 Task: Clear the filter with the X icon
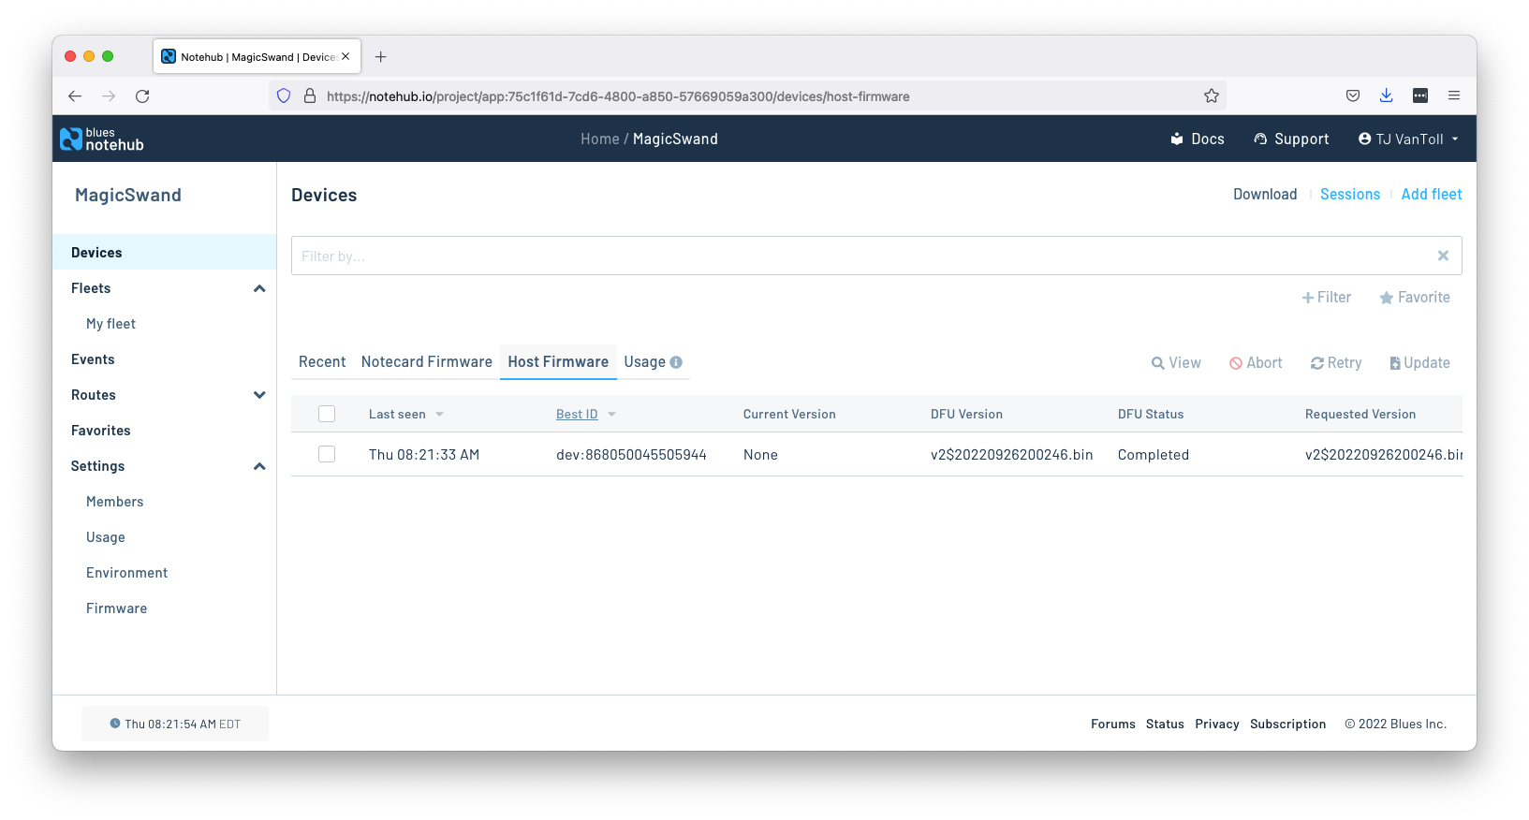click(x=1443, y=256)
